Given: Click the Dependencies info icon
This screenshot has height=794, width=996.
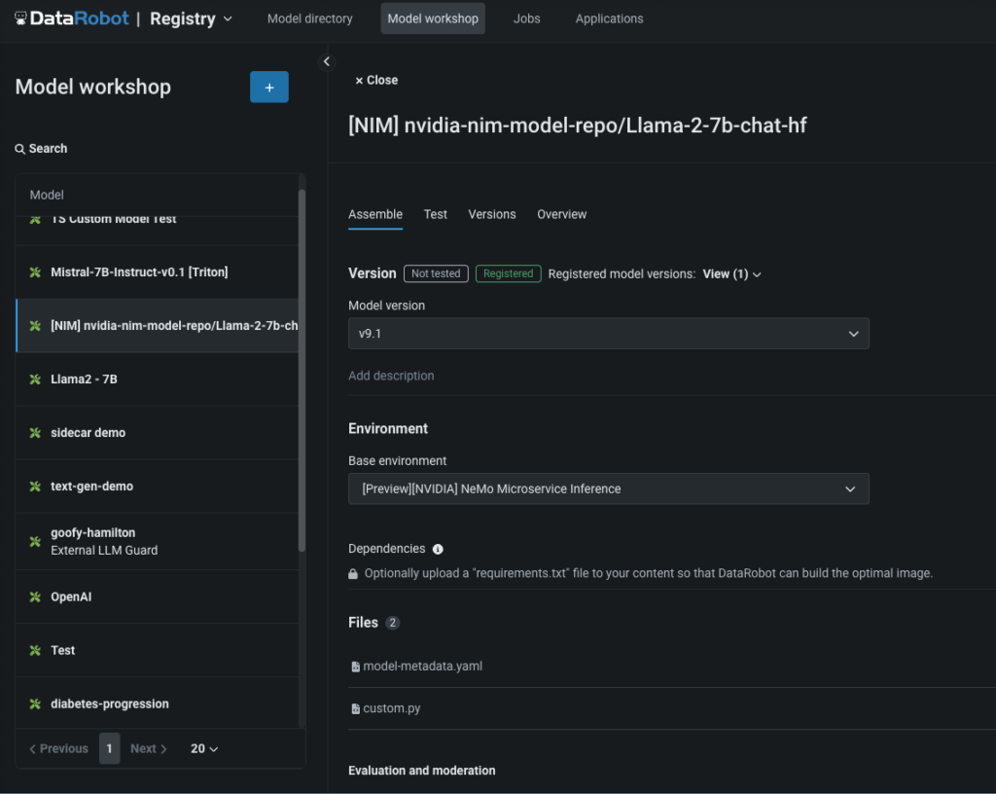Looking at the screenshot, I should tap(438, 549).
